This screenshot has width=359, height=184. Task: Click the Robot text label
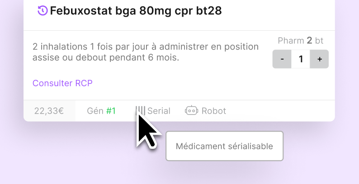[x=213, y=111]
